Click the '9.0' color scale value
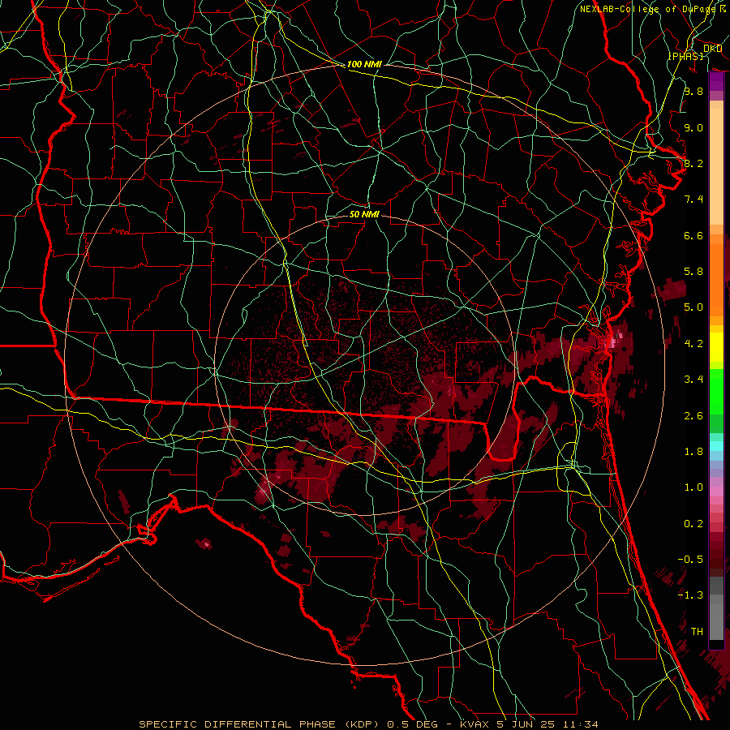This screenshot has height=730, width=730. coord(693,127)
